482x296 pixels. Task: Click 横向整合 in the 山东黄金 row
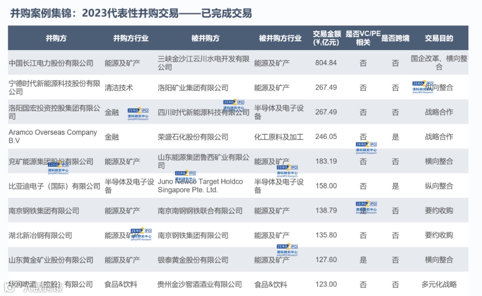coord(439,259)
